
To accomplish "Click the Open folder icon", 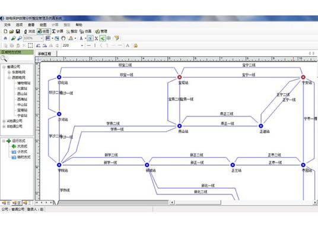I will 11,31.
